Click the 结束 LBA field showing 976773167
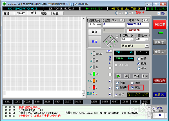Viewport: 169px width, 121px height. click(138, 24)
